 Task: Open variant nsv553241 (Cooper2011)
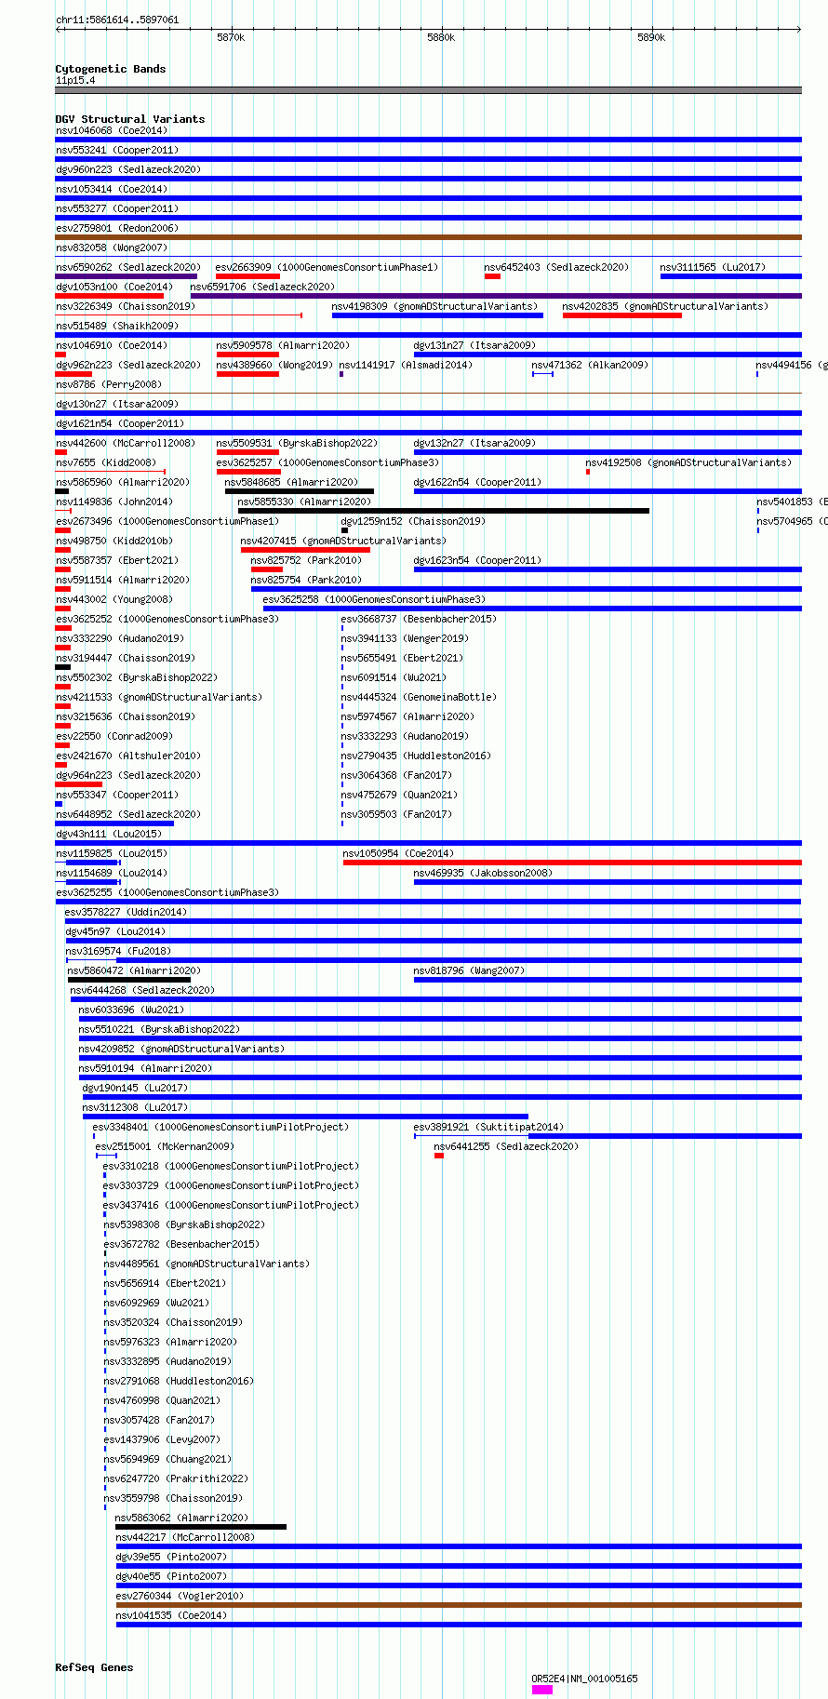pos(117,150)
